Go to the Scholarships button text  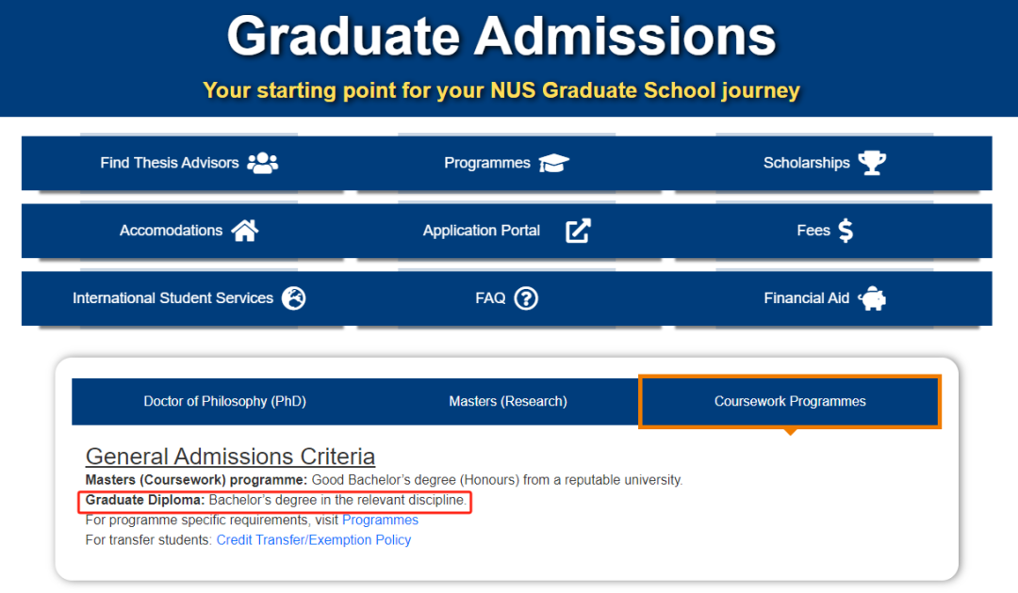[806, 163]
